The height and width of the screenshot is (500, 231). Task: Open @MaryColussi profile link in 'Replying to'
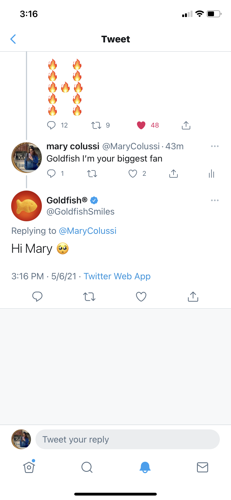[88, 231]
